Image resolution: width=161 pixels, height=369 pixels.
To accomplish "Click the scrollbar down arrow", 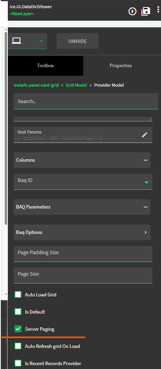I will coord(5,294).
